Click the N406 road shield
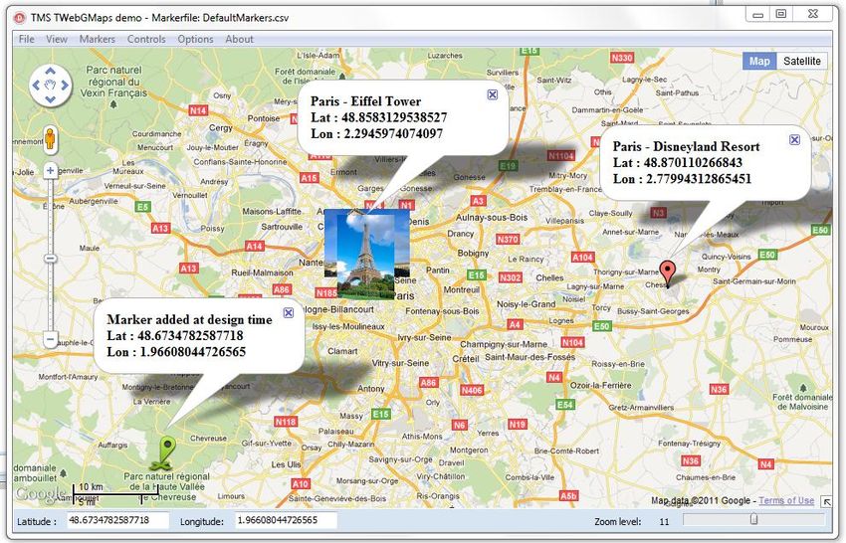The image size is (846, 543). (x=472, y=390)
